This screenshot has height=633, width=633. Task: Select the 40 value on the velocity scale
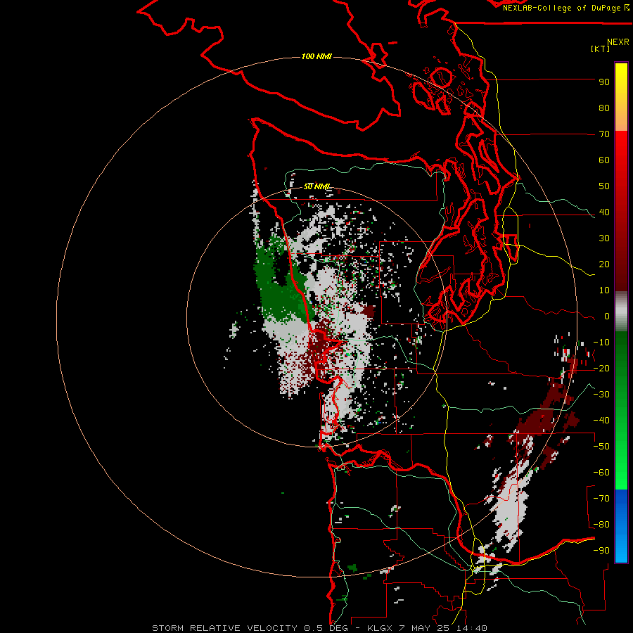[604, 212]
